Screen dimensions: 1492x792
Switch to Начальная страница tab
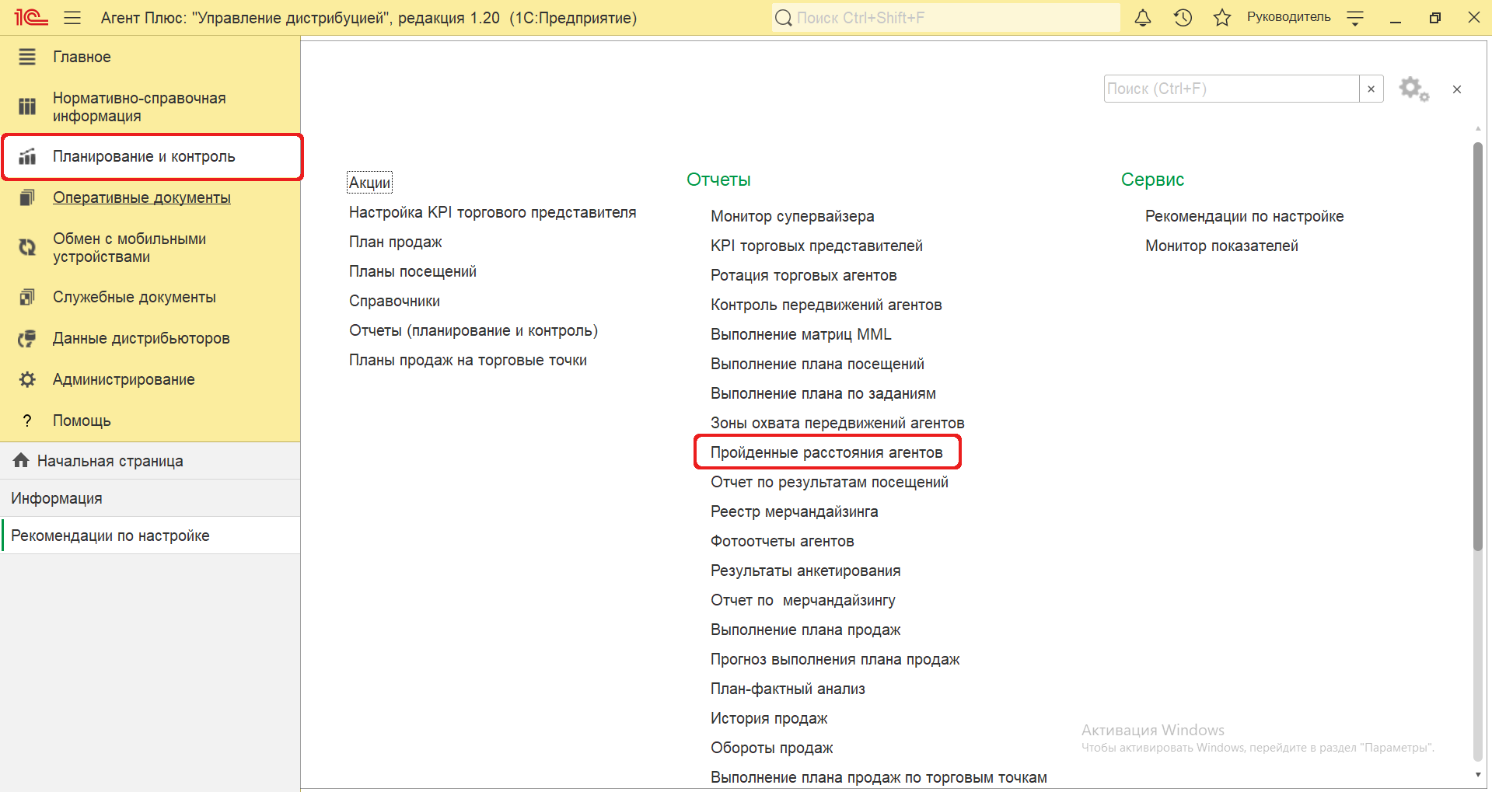pos(110,461)
